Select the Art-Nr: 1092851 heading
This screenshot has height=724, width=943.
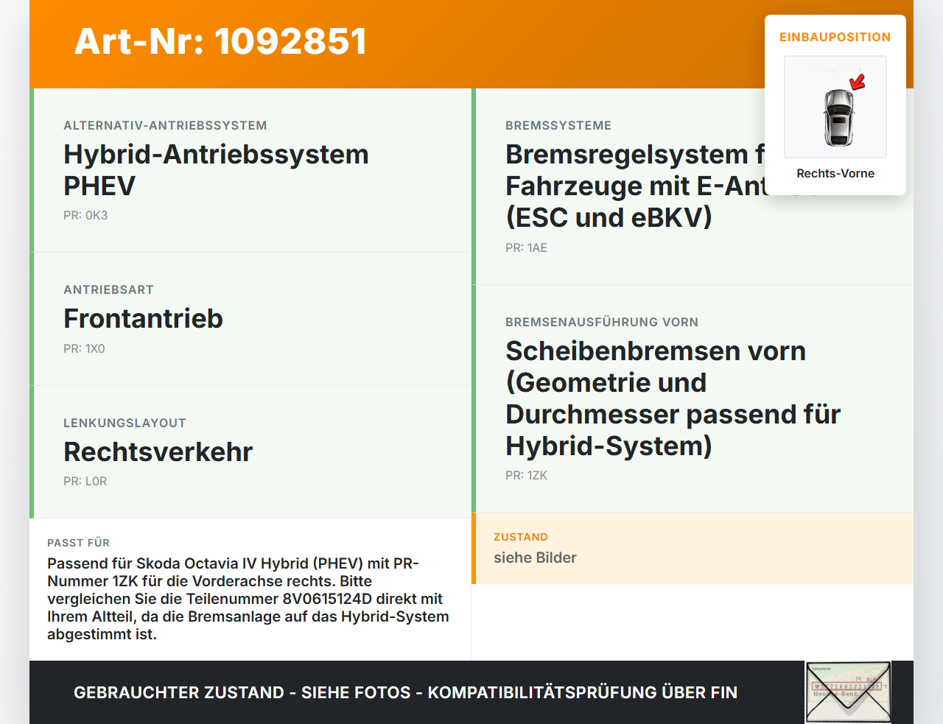220,41
